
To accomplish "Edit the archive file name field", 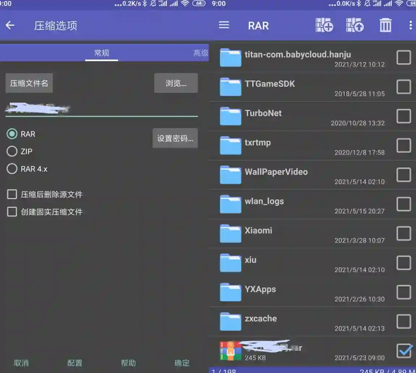I will point(101,109).
